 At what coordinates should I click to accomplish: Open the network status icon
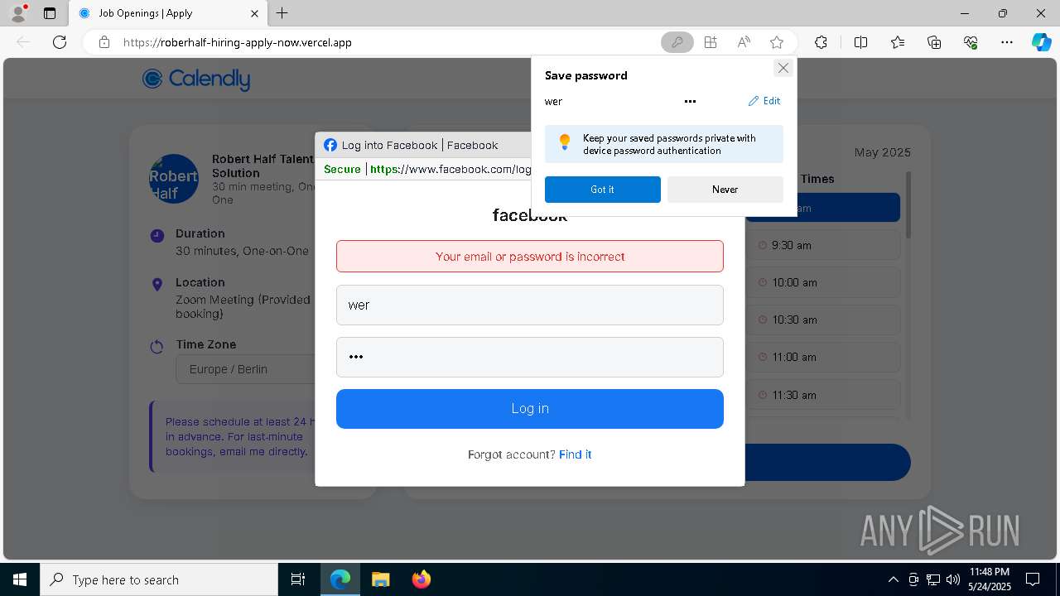click(933, 579)
